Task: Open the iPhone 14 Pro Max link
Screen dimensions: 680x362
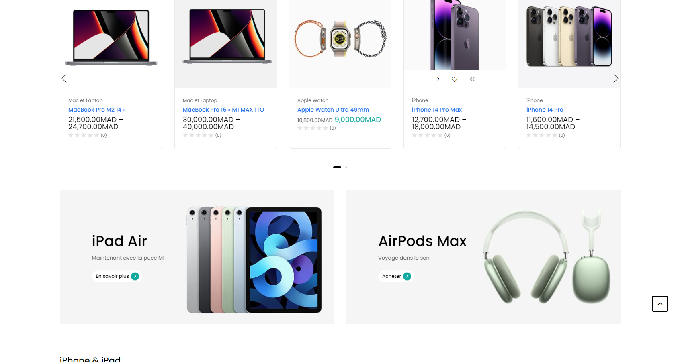Action: 436,110
